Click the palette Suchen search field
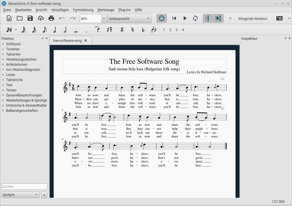This screenshot has height=206, width=292. pyautogui.click(x=25, y=186)
